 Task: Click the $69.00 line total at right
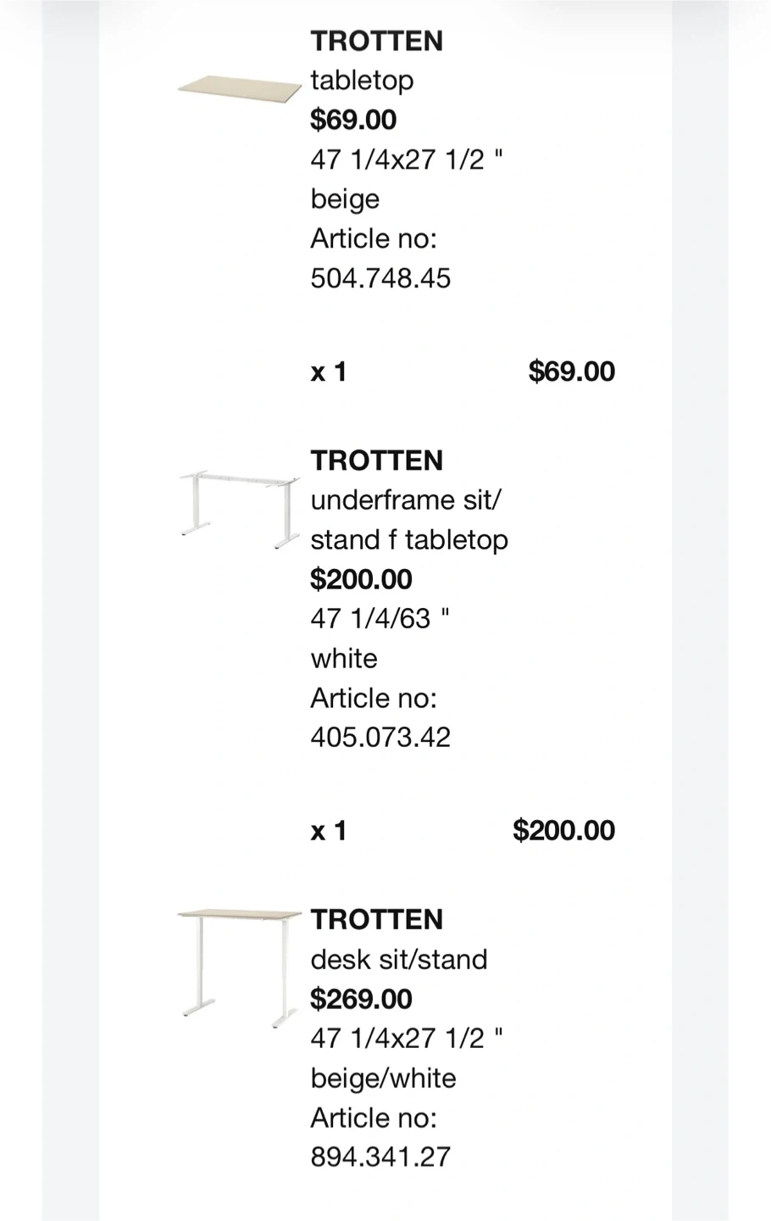pos(571,371)
